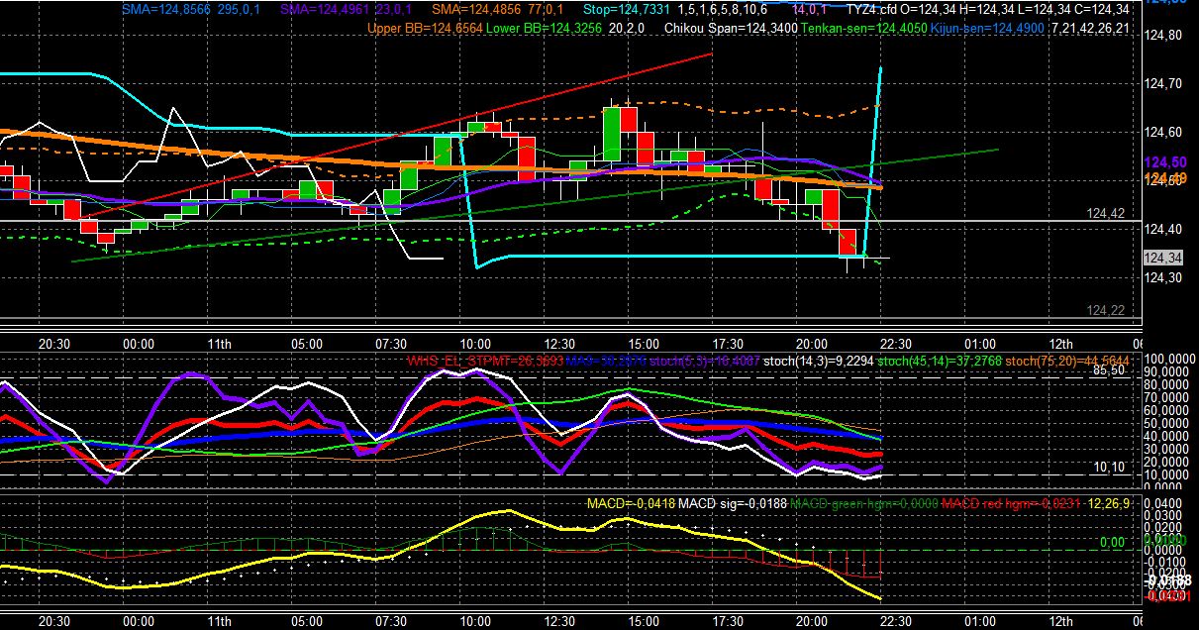Click the 7,21,42,26,21 Ichimoku parameters
1199x630 pixels.
[x=1090, y=28]
